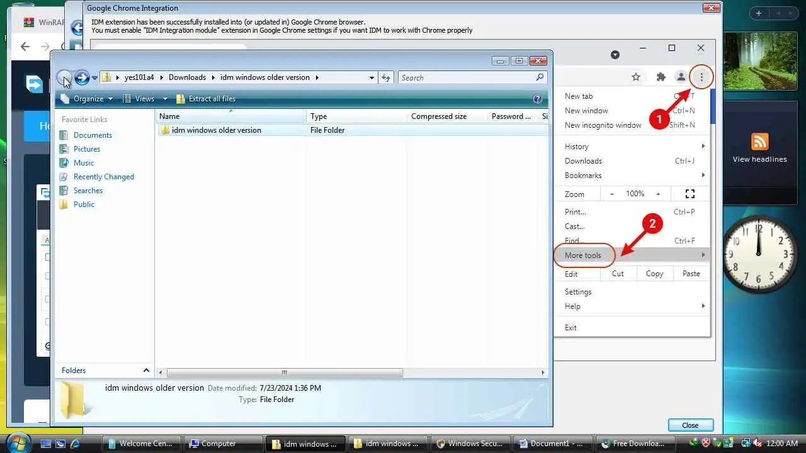Switch to Document1 taskbar button
Viewport: 806px width, 453px height.
[553, 444]
